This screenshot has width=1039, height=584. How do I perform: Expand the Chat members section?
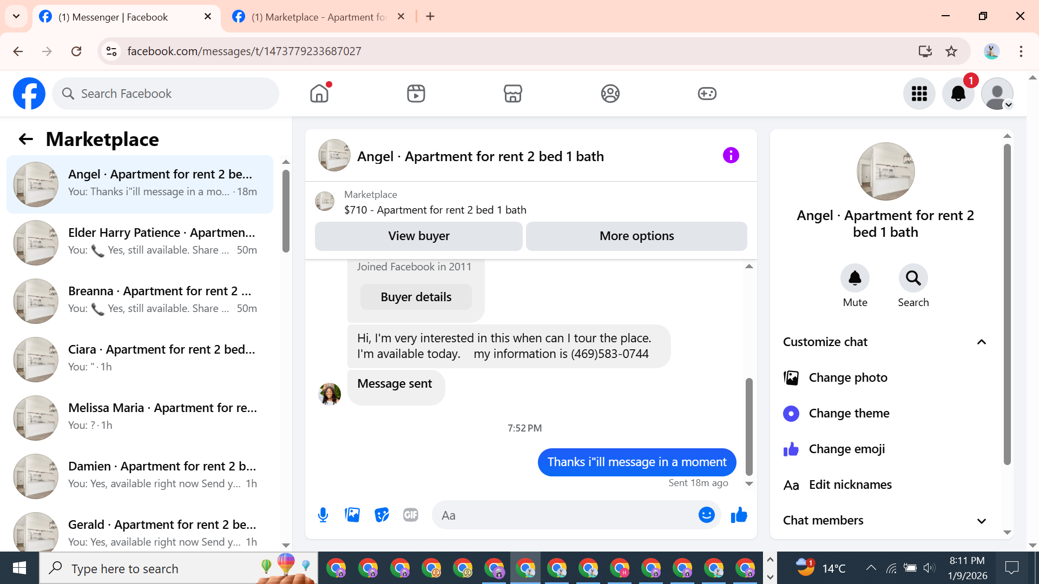981,520
